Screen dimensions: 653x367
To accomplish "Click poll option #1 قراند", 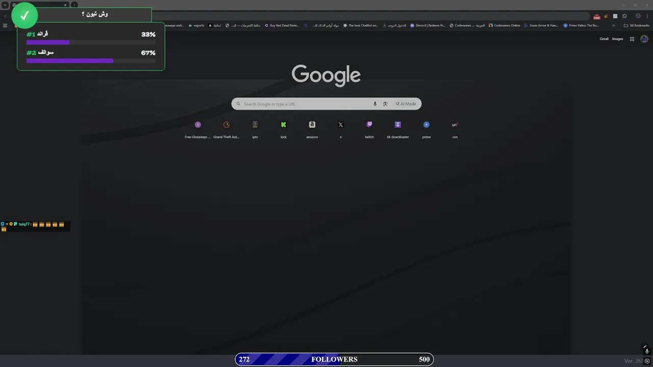I will pos(91,38).
